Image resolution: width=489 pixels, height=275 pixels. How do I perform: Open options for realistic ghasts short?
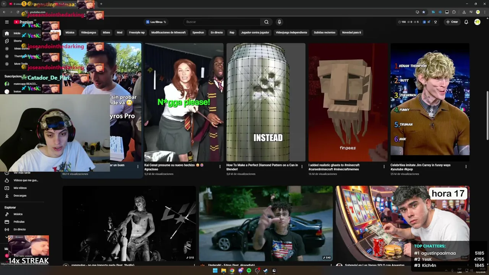click(384, 167)
